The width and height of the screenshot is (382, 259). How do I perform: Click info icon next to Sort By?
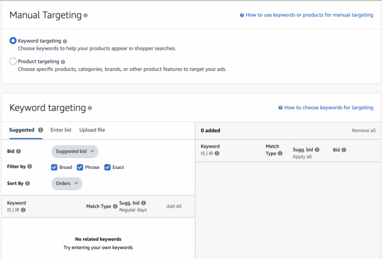tap(27, 183)
